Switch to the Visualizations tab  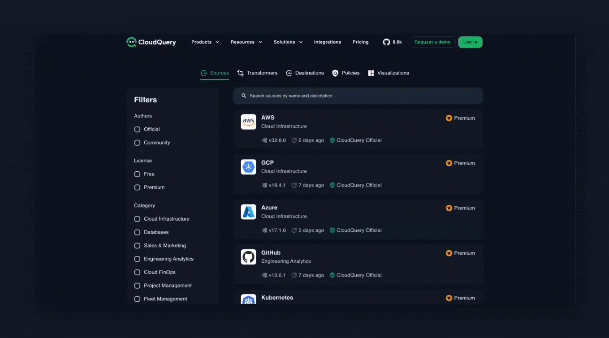tap(389, 73)
